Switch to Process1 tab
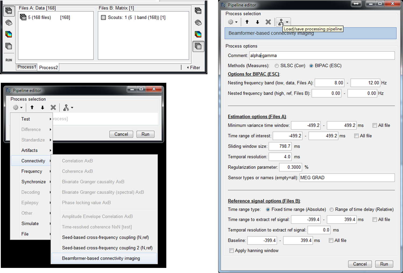403x273 pixels. 27,67
